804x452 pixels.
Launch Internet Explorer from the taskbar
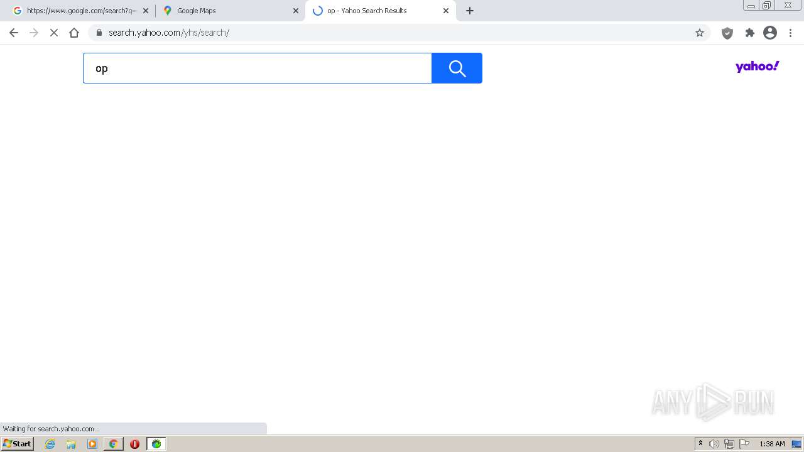click(x=50, y=444)
